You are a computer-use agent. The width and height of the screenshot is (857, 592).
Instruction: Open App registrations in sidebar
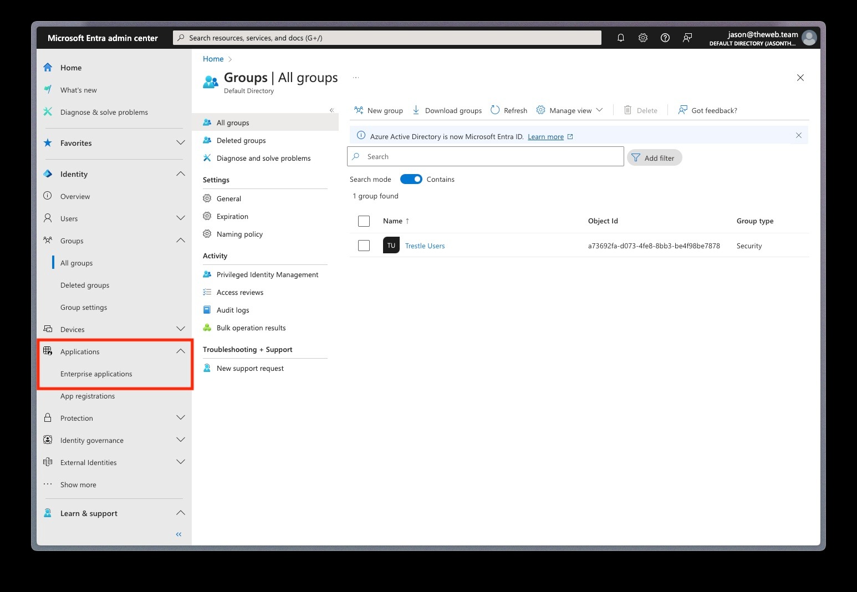pyautogui.click(x=88, y=396)
